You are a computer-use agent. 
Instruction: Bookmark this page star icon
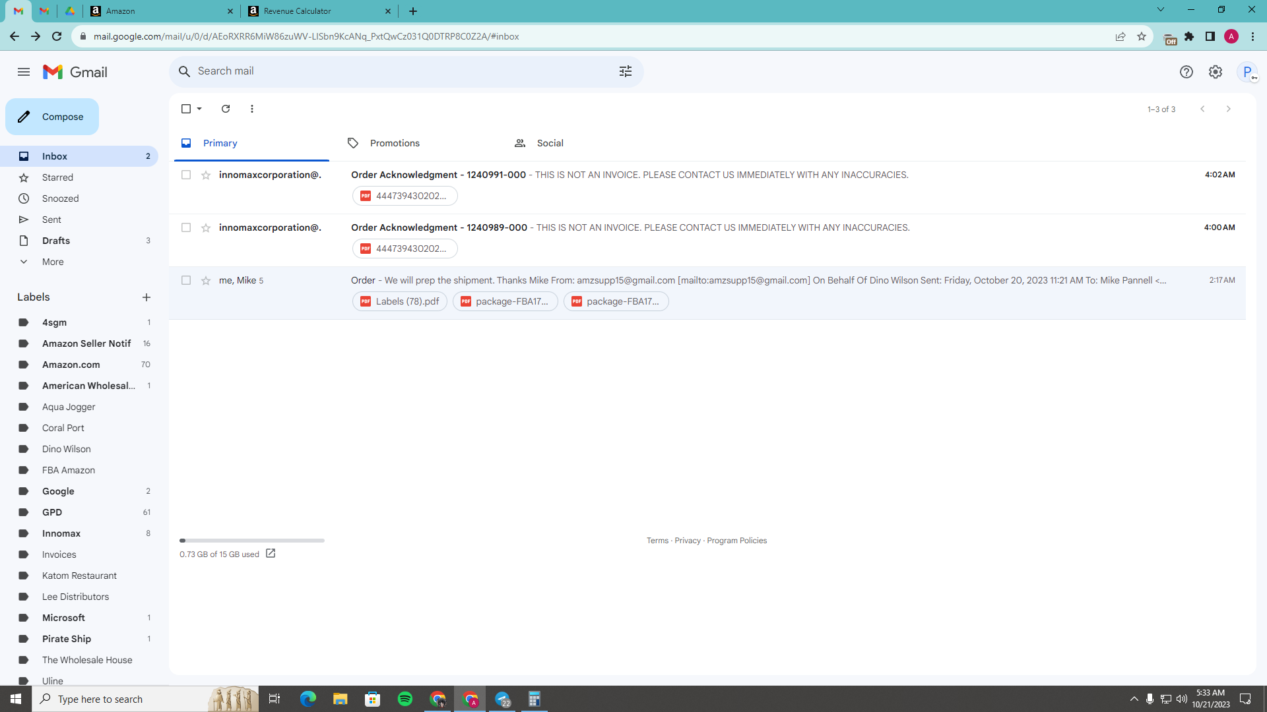point(1142,36)
